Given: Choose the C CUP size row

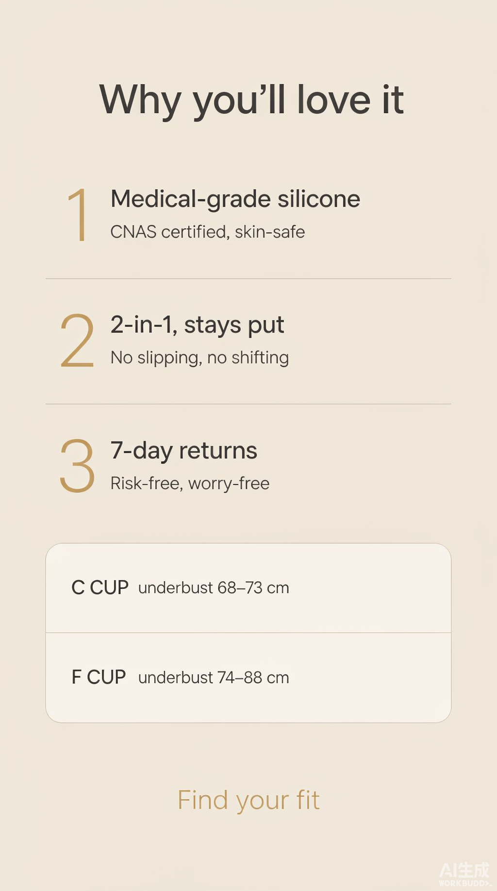Looking at the screenshot, I should click(248, 588).
